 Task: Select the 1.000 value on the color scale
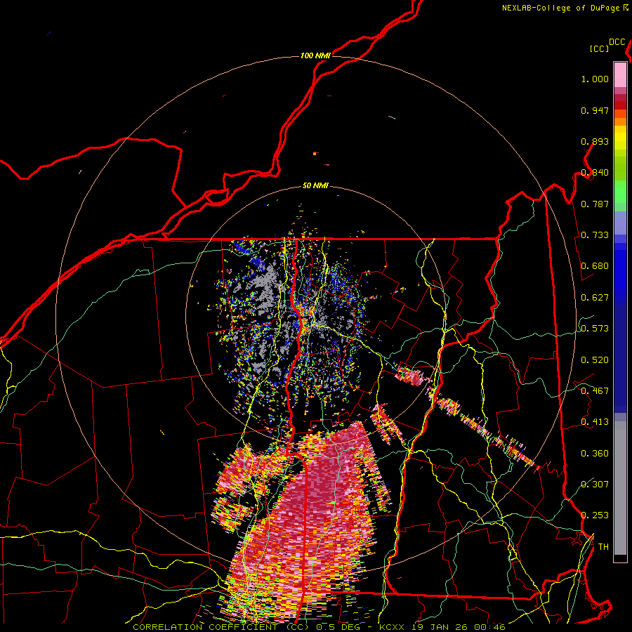point(595,79)
